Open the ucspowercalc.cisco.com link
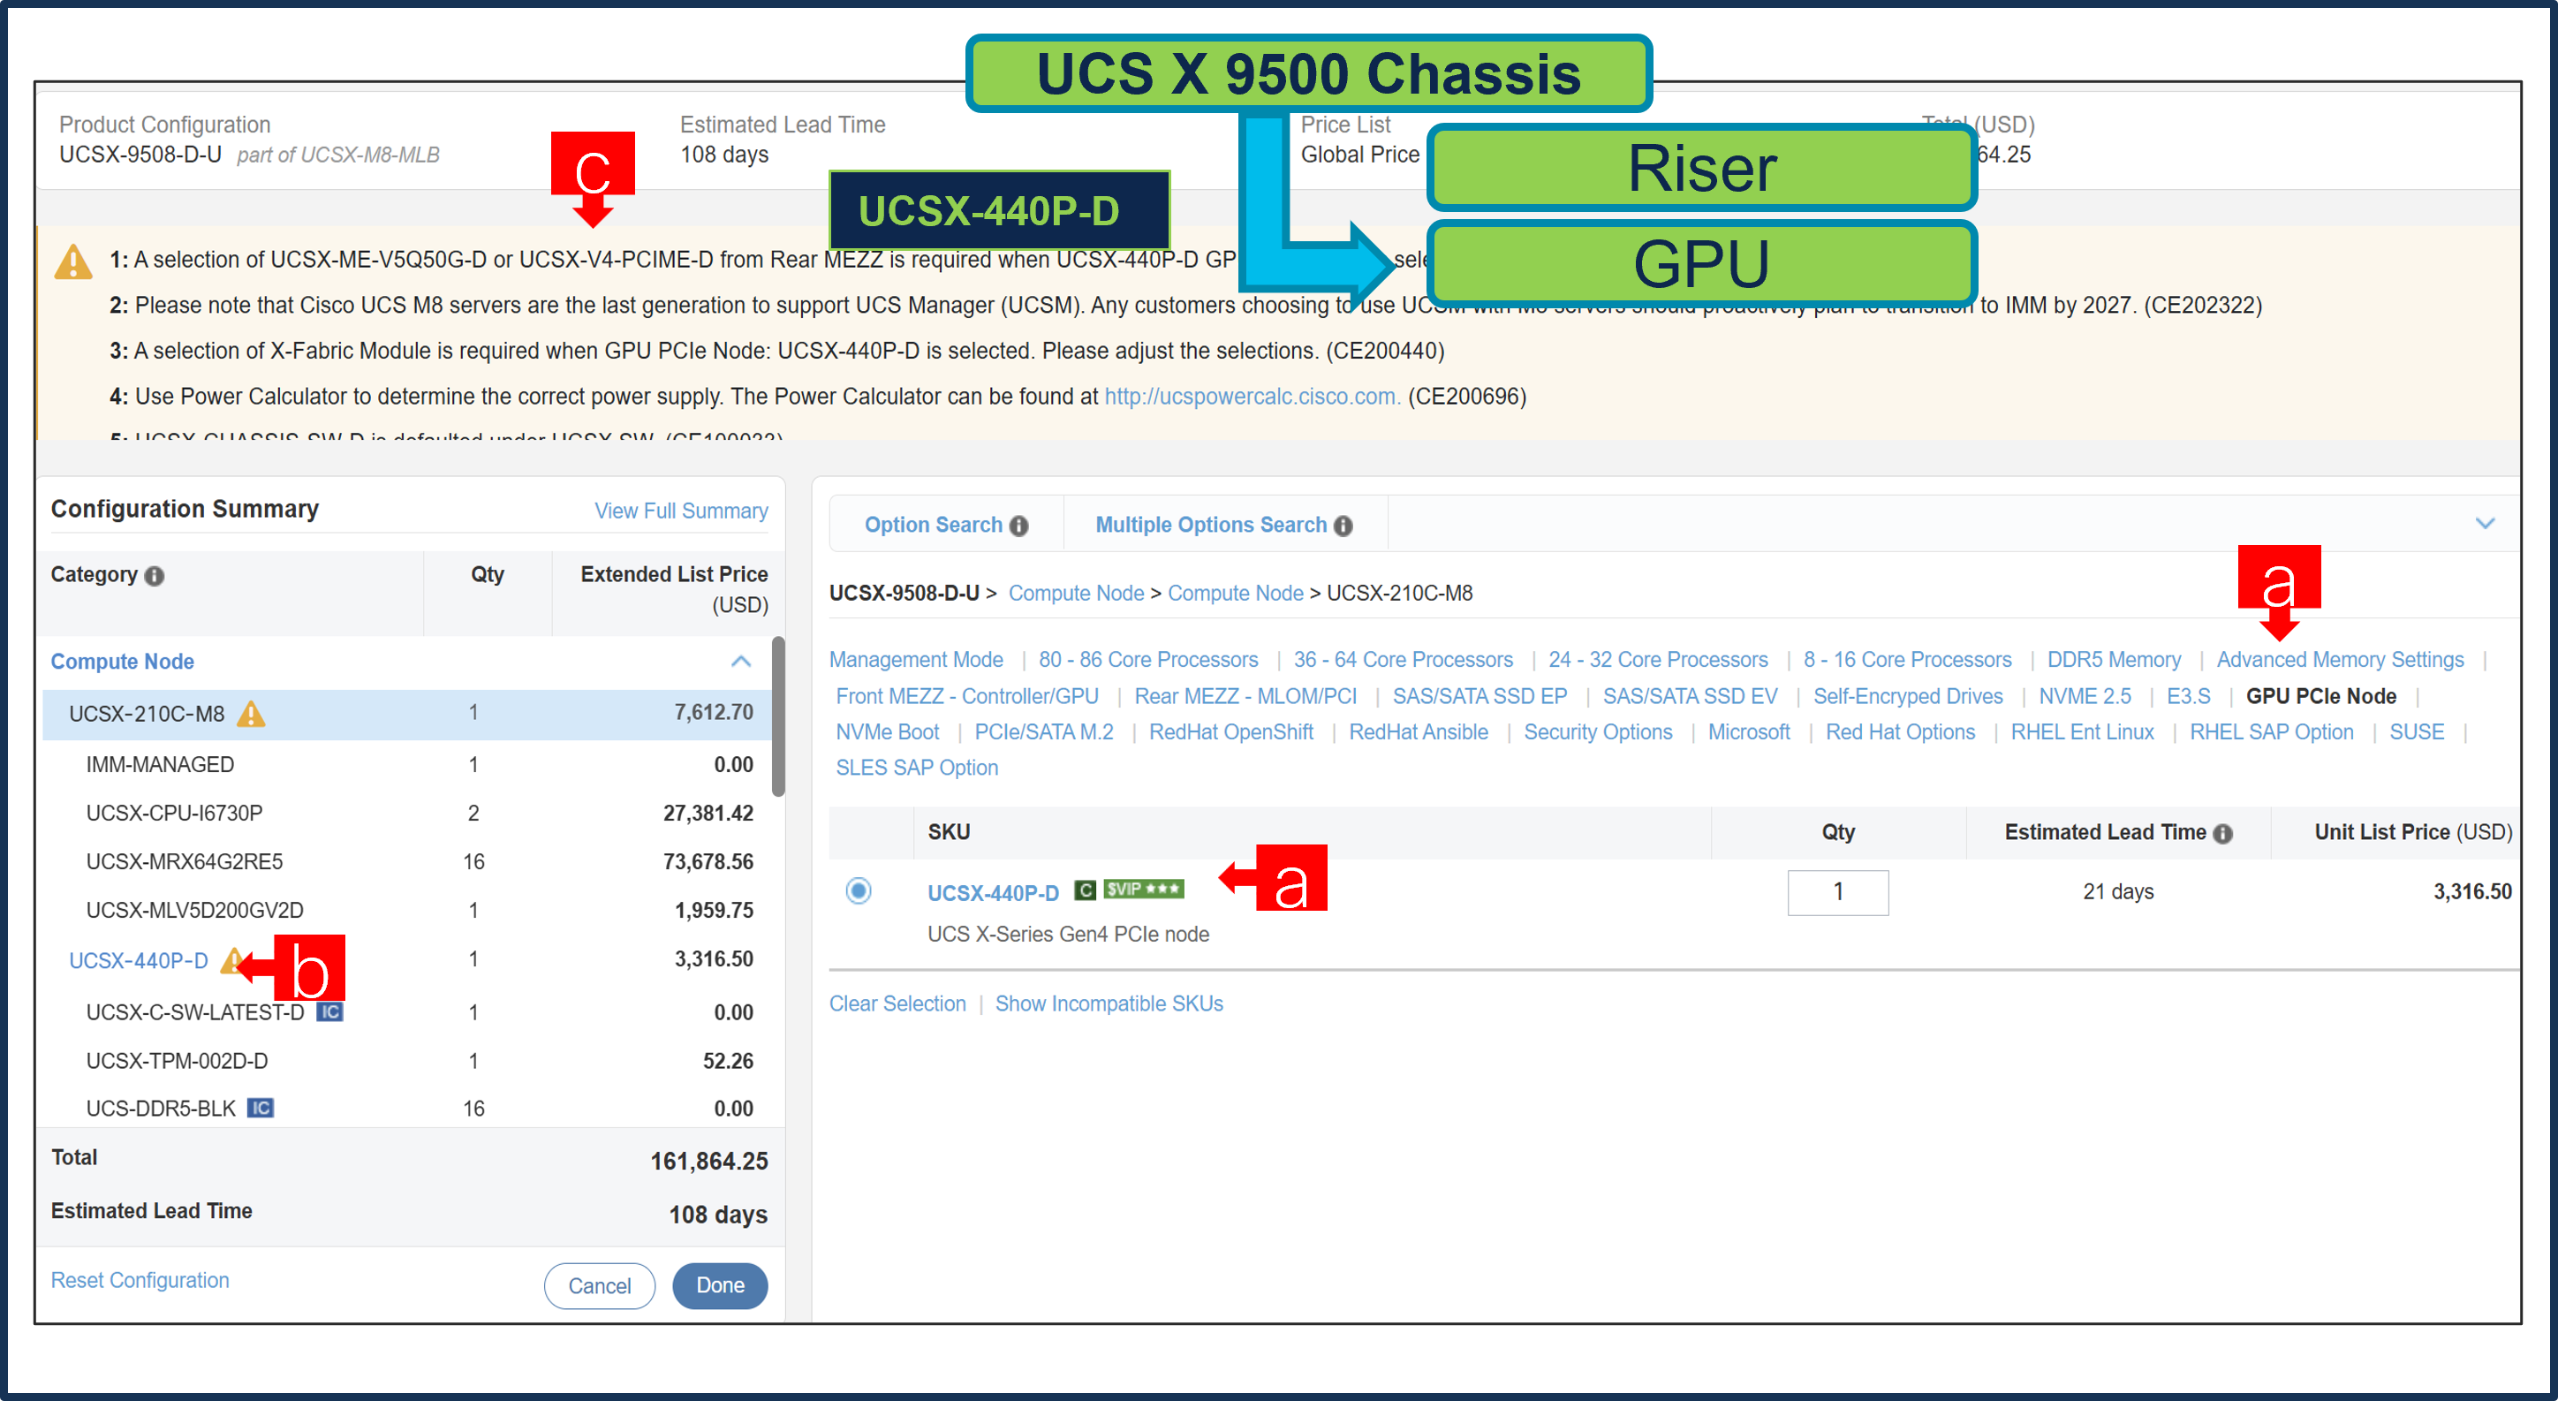2558x1401 pixels. click(x=1253, y=396)
